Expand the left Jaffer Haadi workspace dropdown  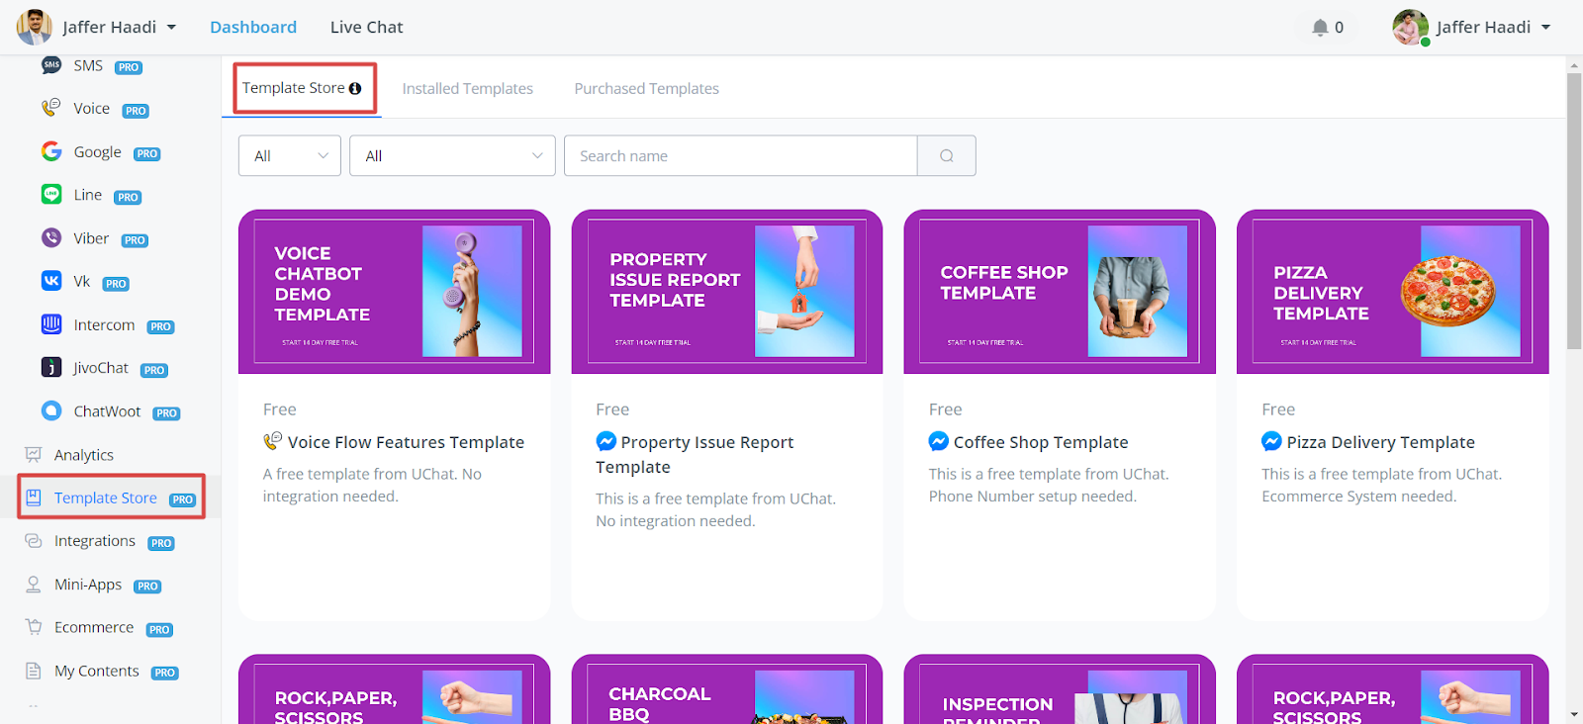point(171,28)
